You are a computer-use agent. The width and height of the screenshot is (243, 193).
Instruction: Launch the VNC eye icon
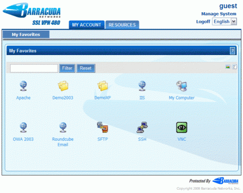pos(182,127)
